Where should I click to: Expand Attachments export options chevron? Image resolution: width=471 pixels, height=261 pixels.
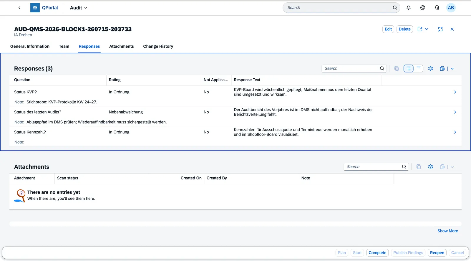(452, 167)
